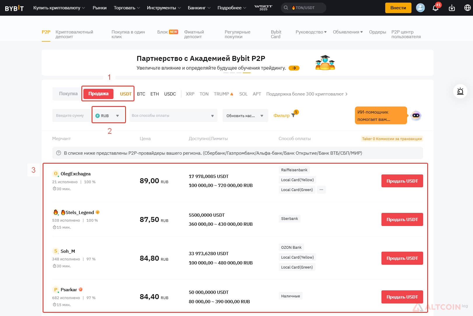This screenshot has height=316, width=473.
Task: Open the Ордеры tab
Action: coord(377,32)
